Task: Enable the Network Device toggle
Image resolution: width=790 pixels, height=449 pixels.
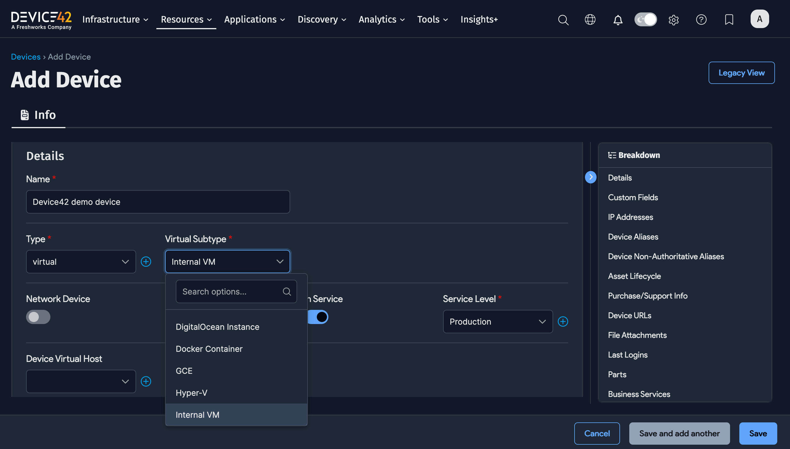Action: (x=38, y=317)
